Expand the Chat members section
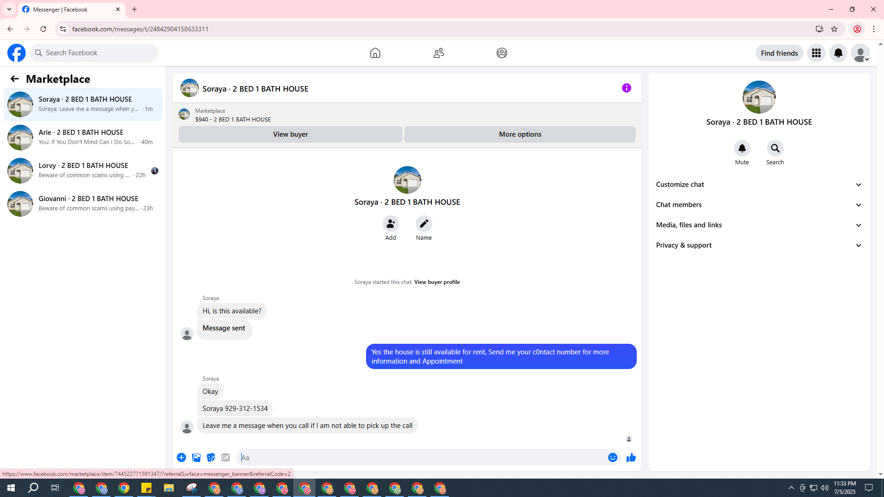The height and width of the screenshot is (497, 884). click(x=759, y=205)
